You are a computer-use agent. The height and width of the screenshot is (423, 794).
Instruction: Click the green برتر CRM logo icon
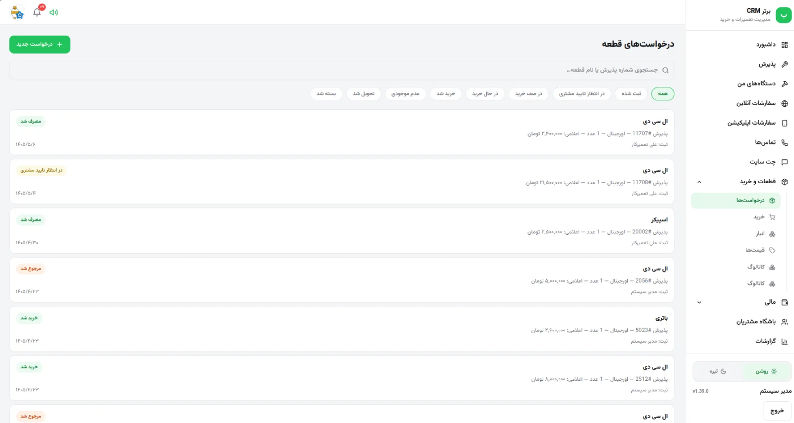coord(784,15)
